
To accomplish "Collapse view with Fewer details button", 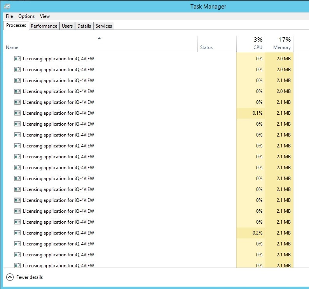I will click(24, 277).
